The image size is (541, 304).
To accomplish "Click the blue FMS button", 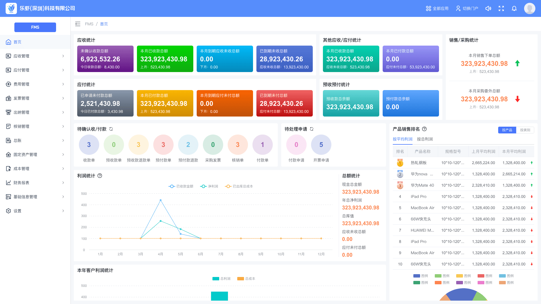I will tap(35, 27).
